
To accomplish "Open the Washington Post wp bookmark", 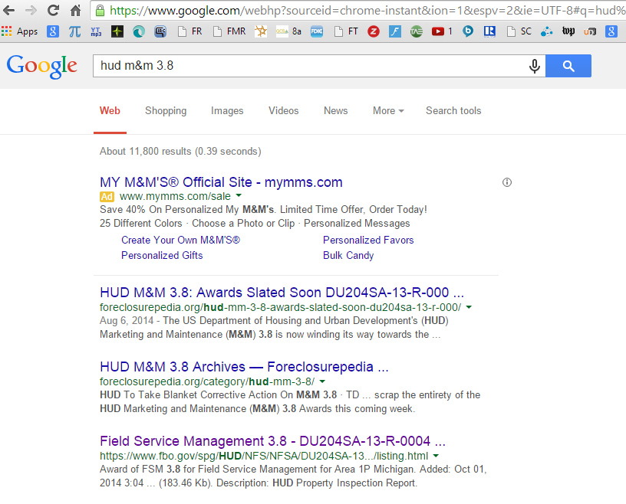I will [x=568, y=31].
